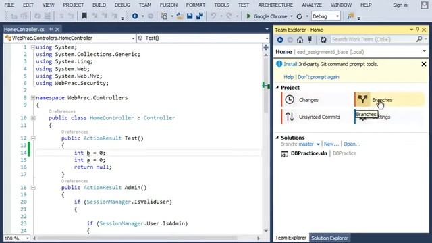432x243 pixels.
Task: Click the Find in Files icon
Action: click(350, 16)
